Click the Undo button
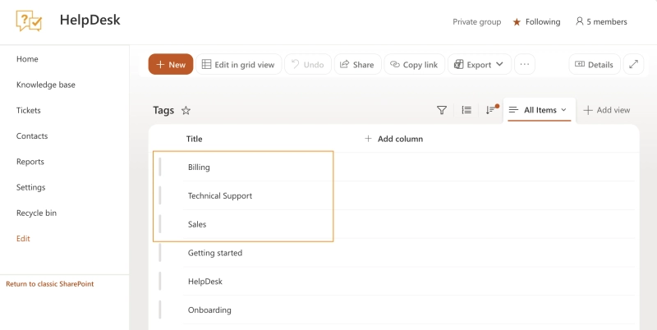Viewport: 657px width, 330px height. [308, 65]
